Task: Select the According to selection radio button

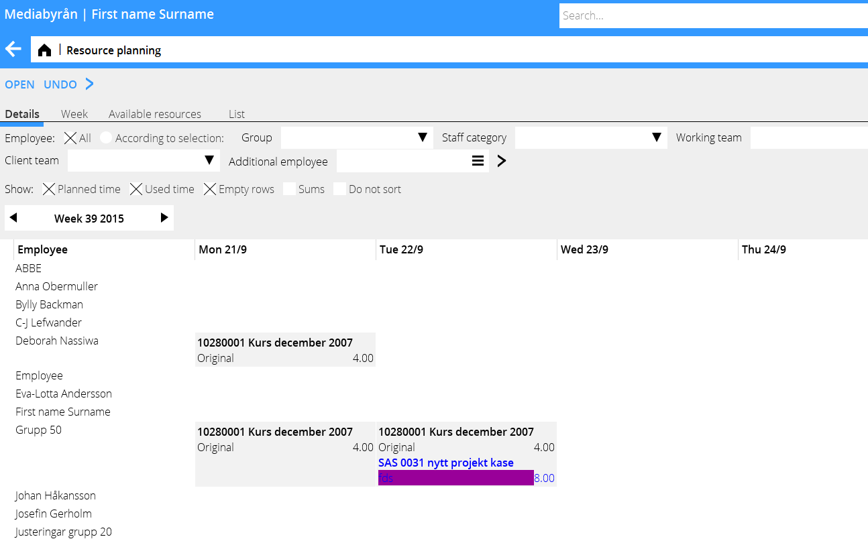Action: pos(106,138)
